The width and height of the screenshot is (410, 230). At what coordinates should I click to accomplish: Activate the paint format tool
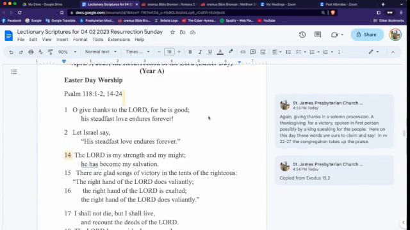click(51, 52)
